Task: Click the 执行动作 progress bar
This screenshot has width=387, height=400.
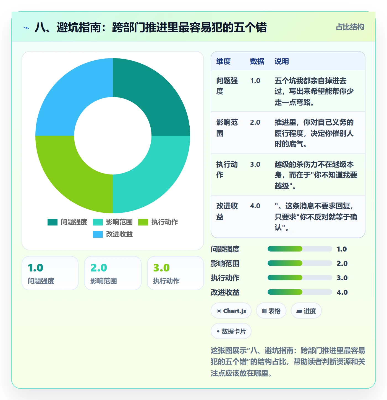Action: [x=300, y=278]
